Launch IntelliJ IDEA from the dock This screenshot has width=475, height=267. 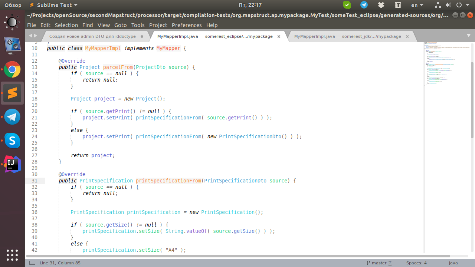[12, 164]
